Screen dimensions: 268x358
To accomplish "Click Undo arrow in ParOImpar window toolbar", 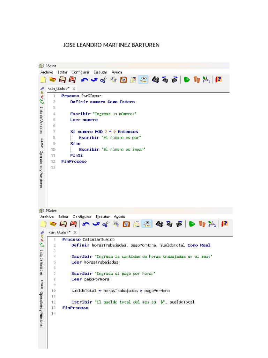I will [x=84, y=80].
